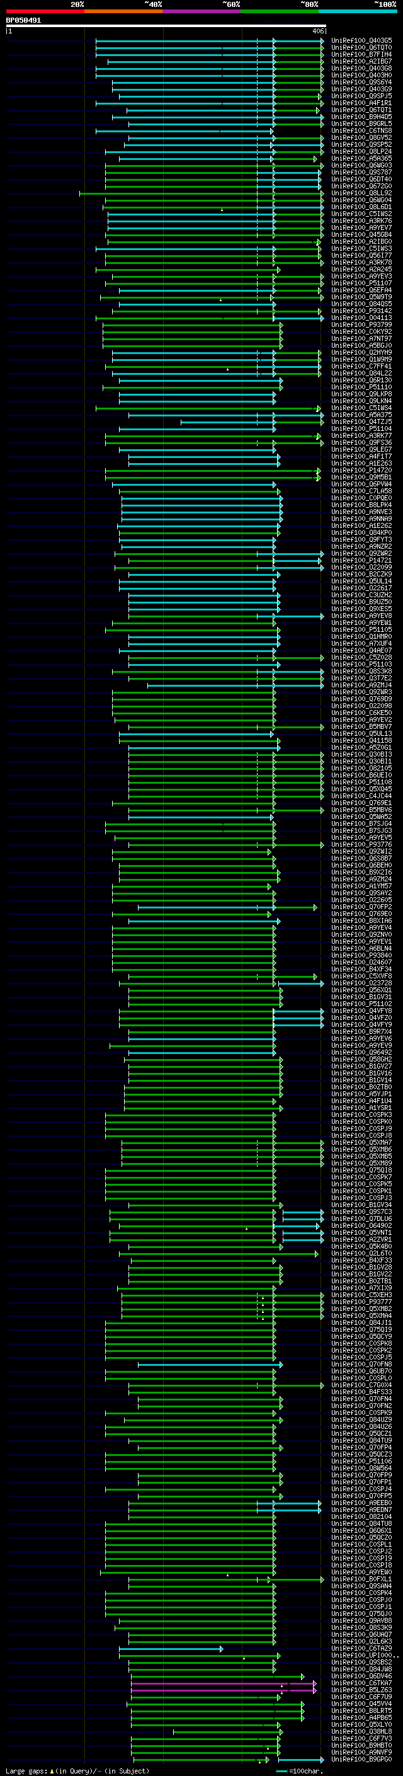This screenshot has height=1776, width=403.
Task: Open hit UniRef100_Q9ZWR2
Action: [361, 554]
